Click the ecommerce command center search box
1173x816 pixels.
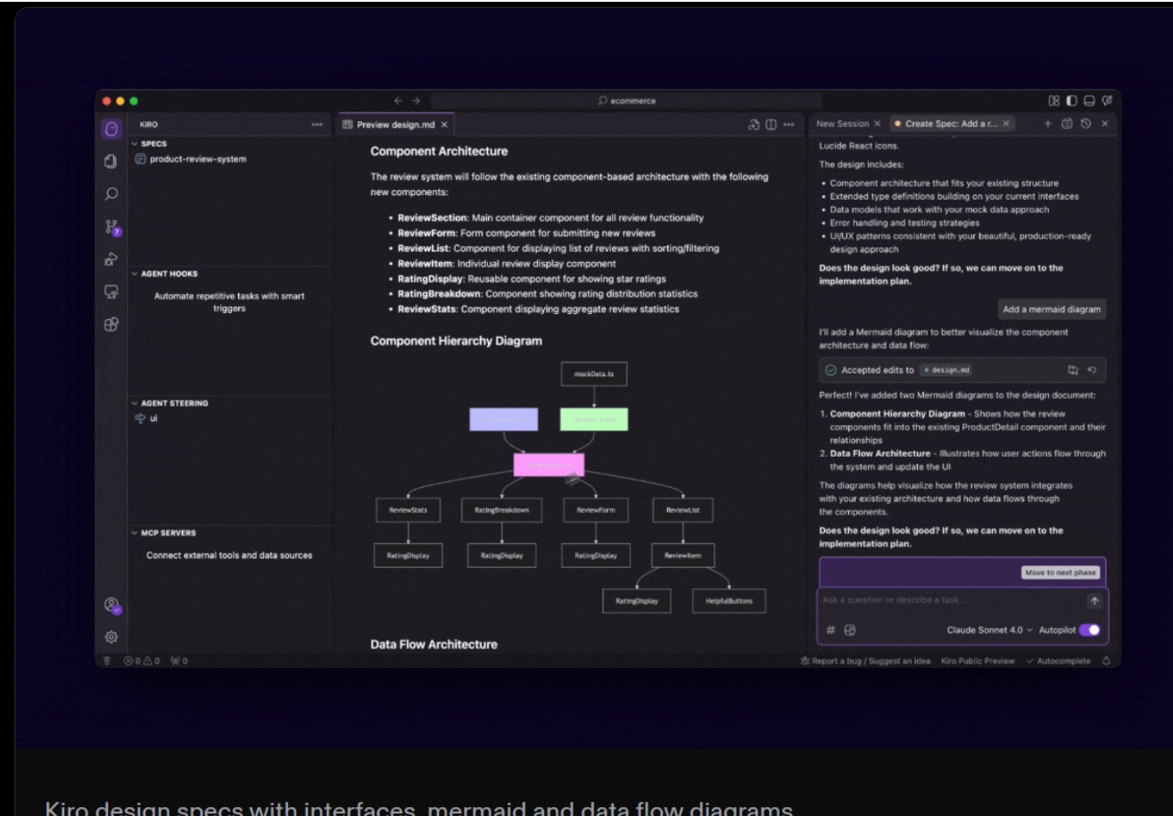pos(626,101)
